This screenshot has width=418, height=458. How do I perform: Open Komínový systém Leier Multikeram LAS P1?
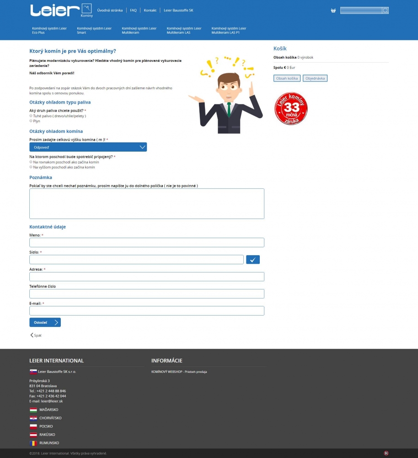(x=229, y=30)
